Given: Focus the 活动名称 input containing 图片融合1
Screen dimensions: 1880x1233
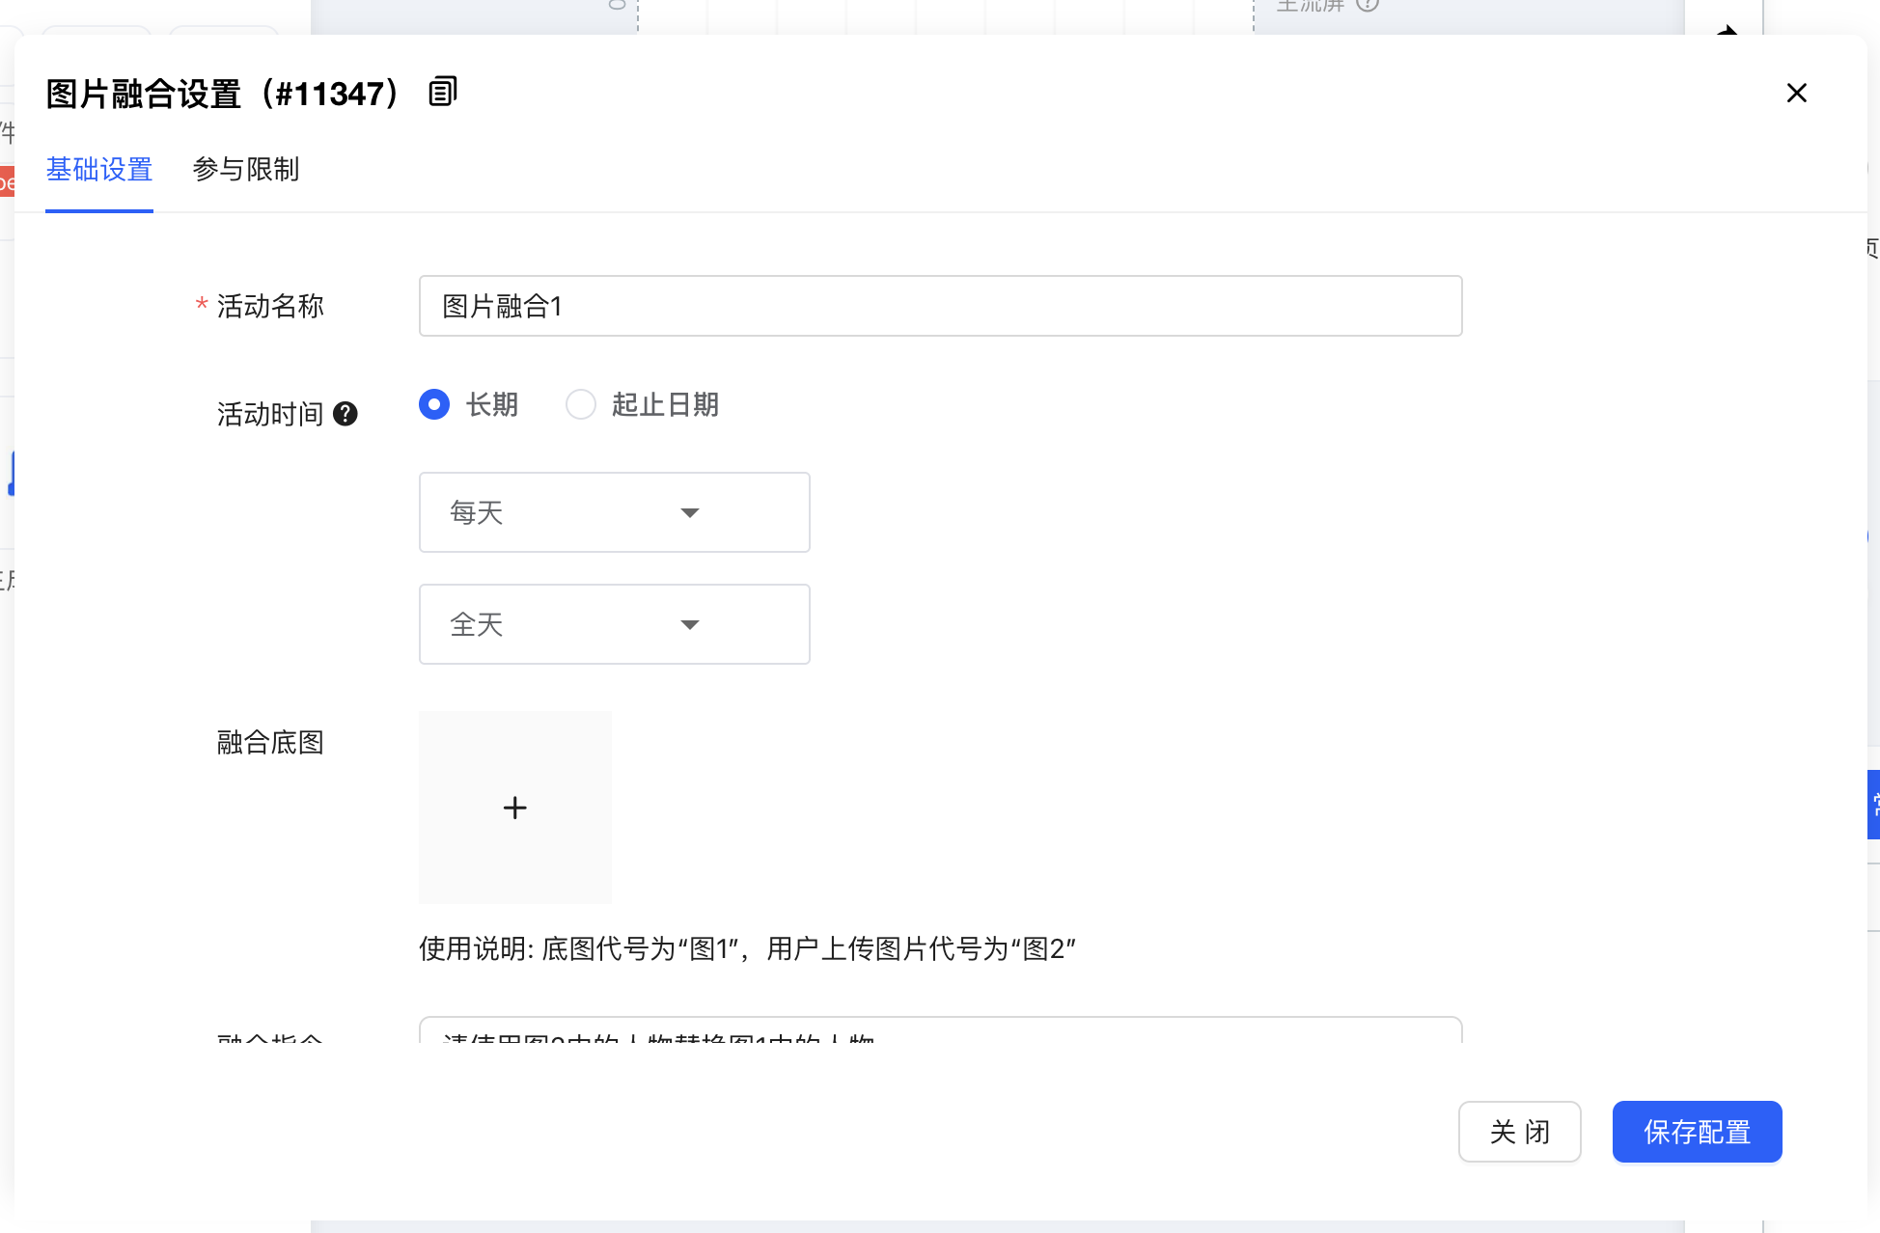Looking at the screenshot, I should (940, 306).
